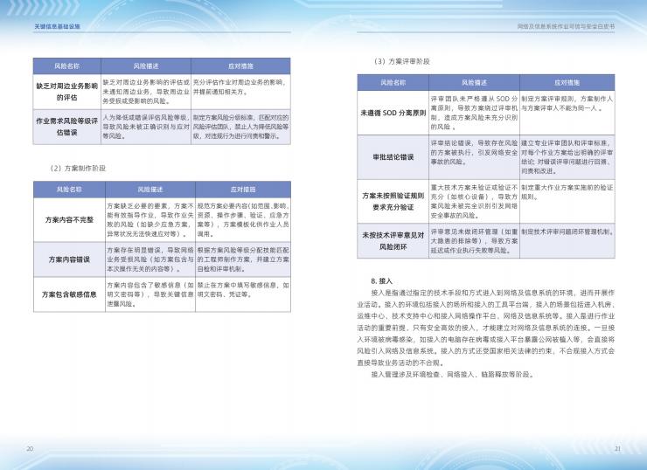The height and width of the screenshot is (470, 647).
Task: Click page number 21
Action: (617, 448)
